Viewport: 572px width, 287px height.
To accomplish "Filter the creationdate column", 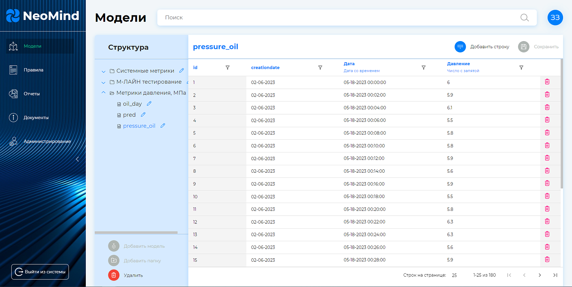I will coord(320,68).
